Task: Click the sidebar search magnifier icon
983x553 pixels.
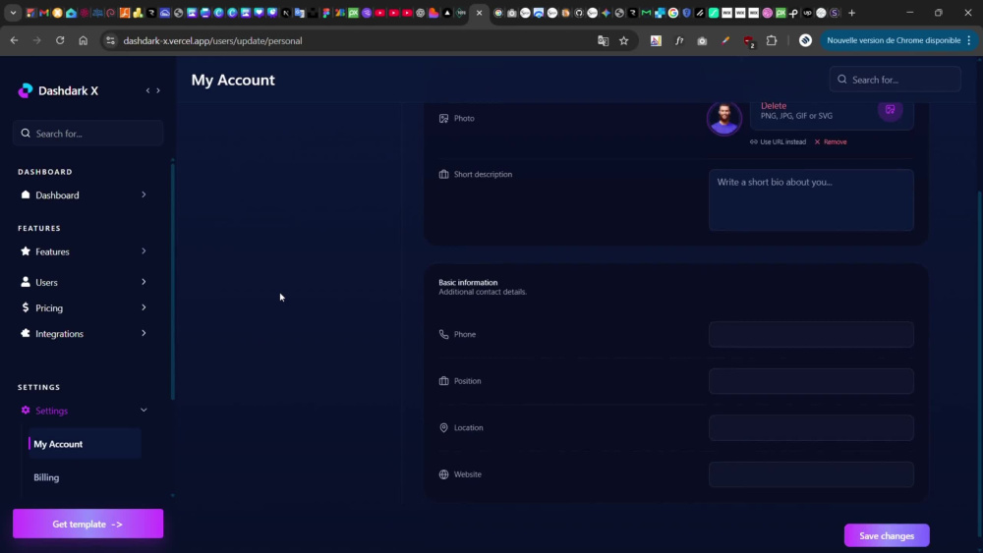Action: [x=26, y=134]
